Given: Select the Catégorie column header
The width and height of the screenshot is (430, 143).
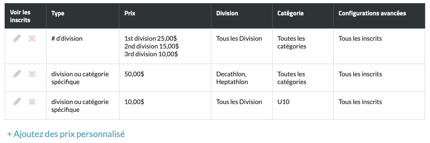Looking at the screenshot, I should pyautogui.click(x=290, y=13).
